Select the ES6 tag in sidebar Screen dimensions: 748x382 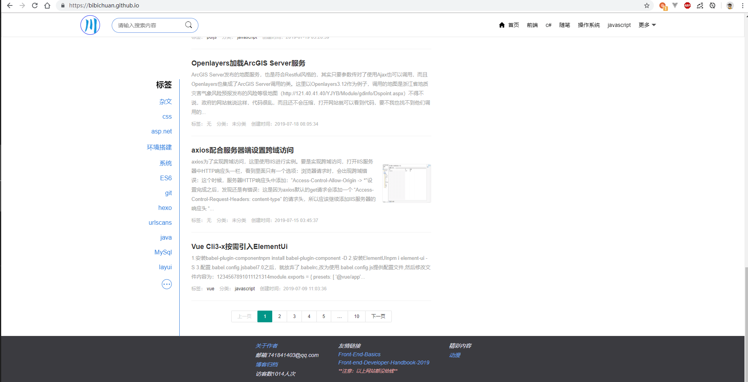166,178
